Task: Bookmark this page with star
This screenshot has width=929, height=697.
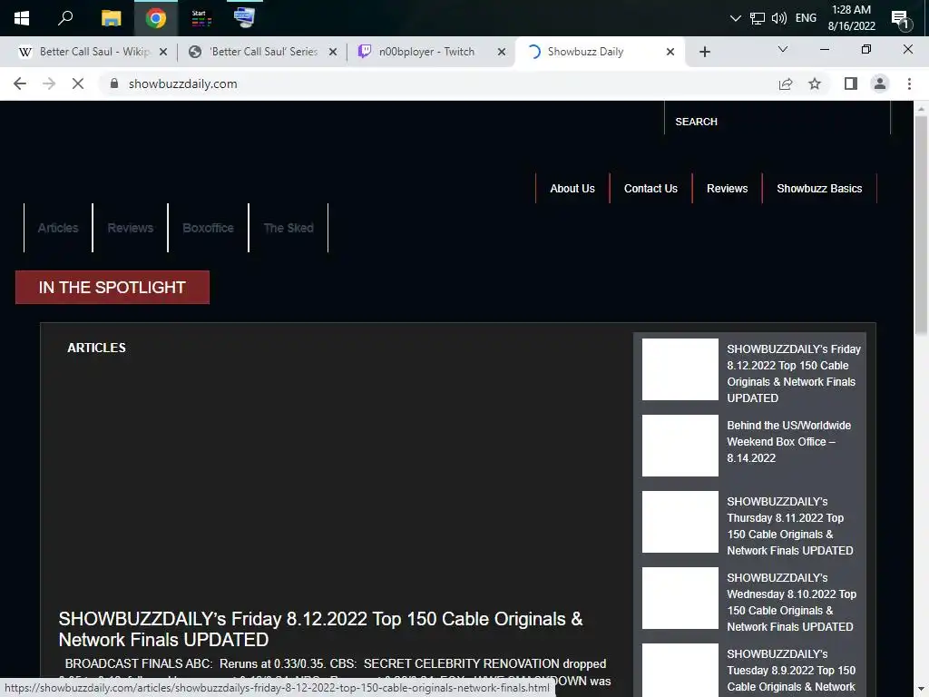Action: click(815, 83)
